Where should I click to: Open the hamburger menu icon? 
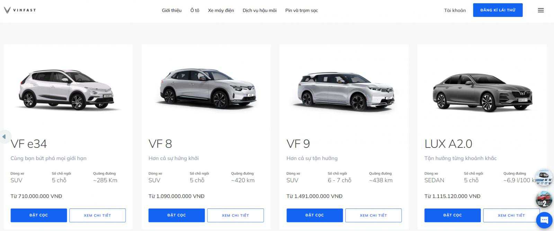(x=540, y=10)
